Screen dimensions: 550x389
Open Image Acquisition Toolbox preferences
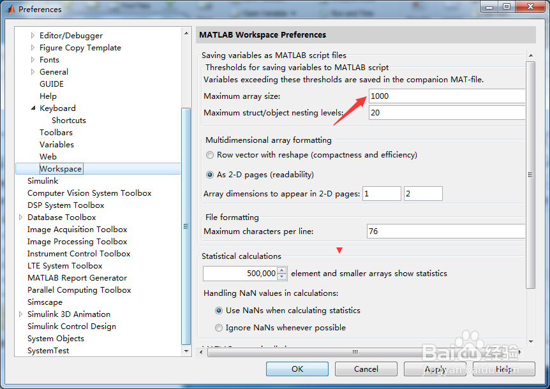click(x=77, y=230)
